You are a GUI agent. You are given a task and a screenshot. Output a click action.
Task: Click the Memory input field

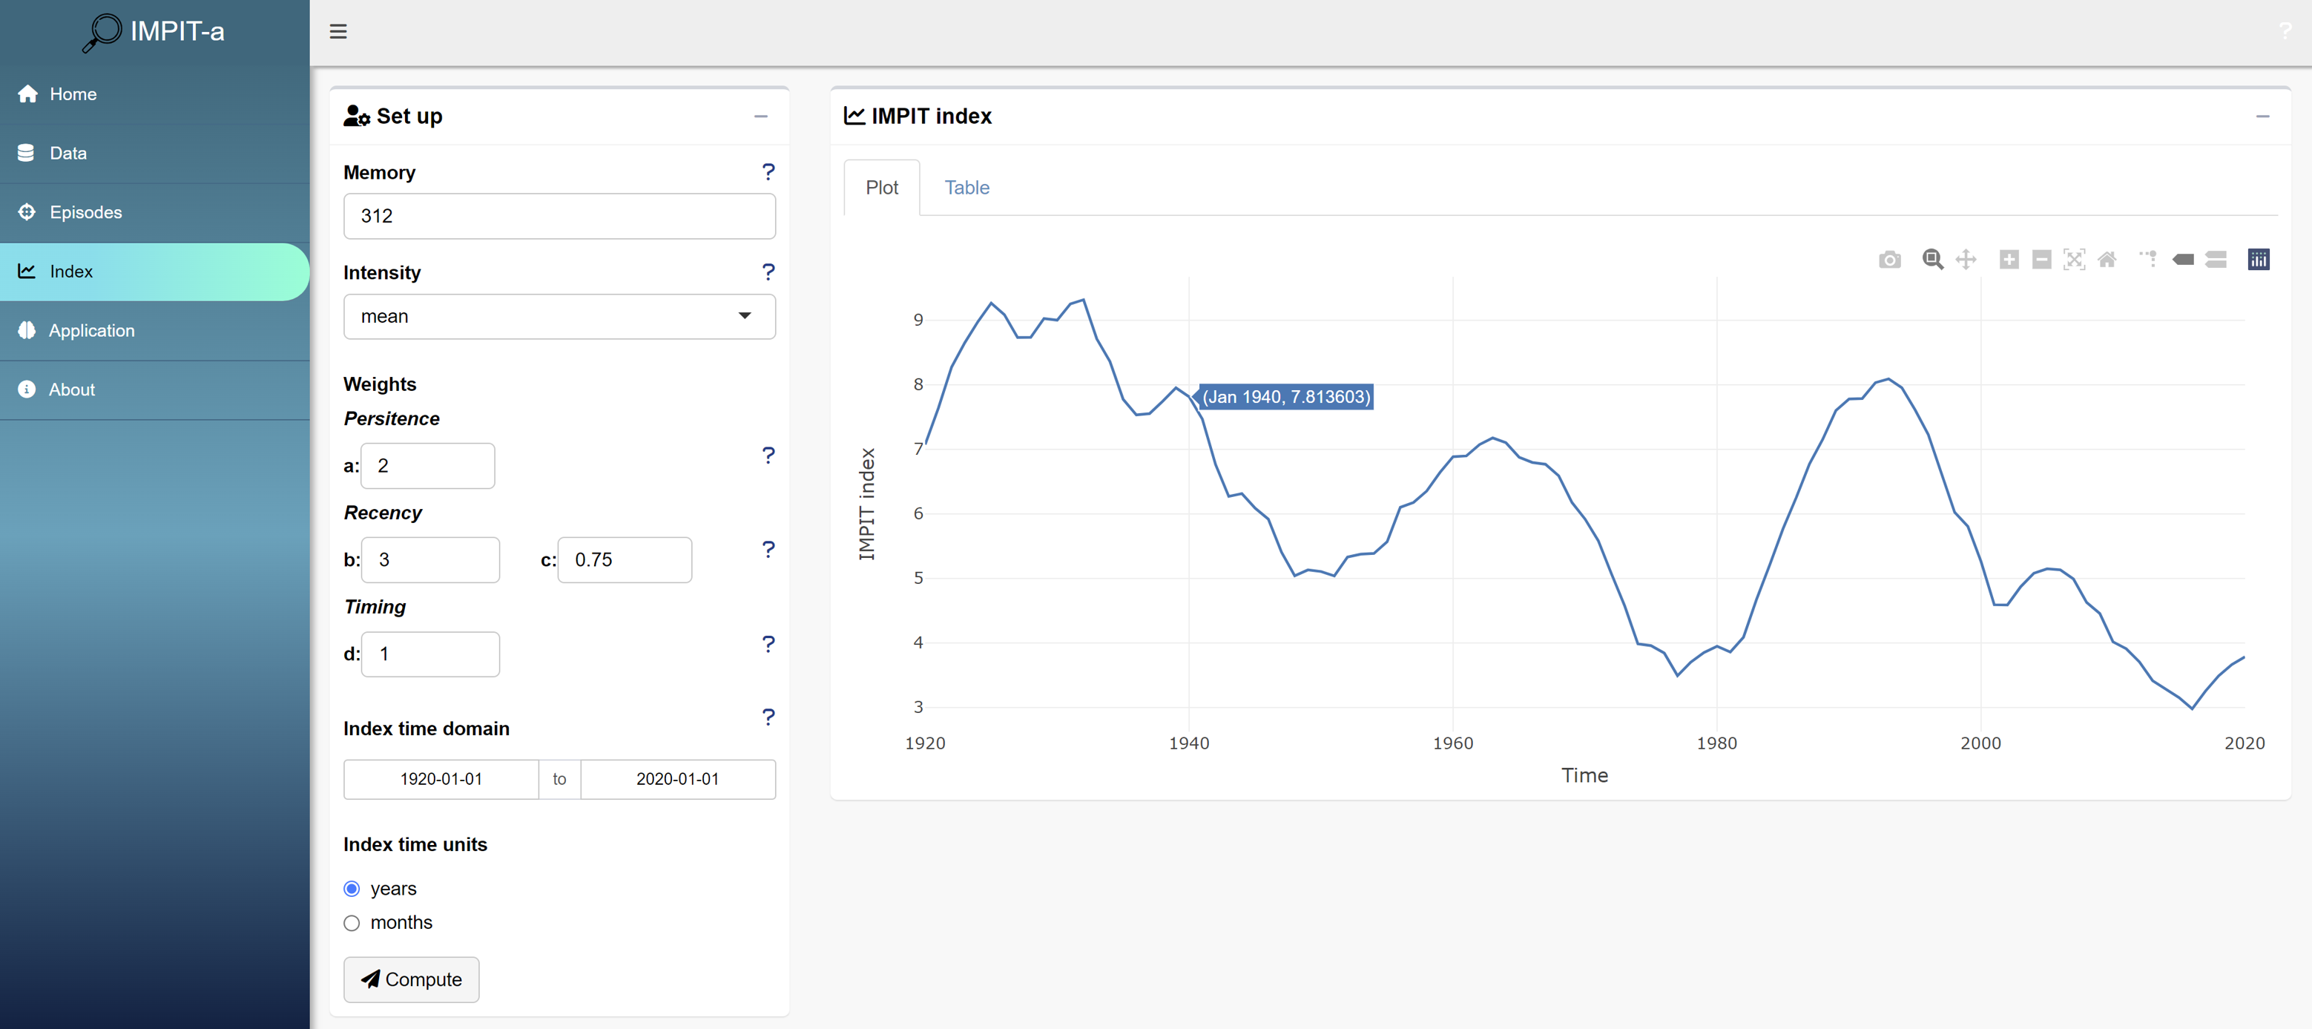tap(559, 217)
